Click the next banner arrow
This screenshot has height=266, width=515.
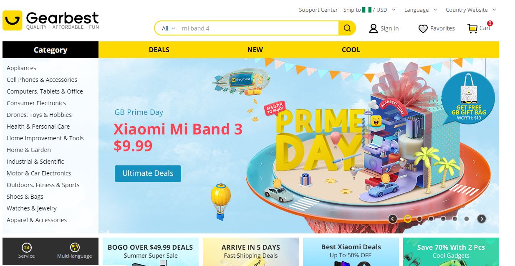pyautogui.click(x=481, y=218)
